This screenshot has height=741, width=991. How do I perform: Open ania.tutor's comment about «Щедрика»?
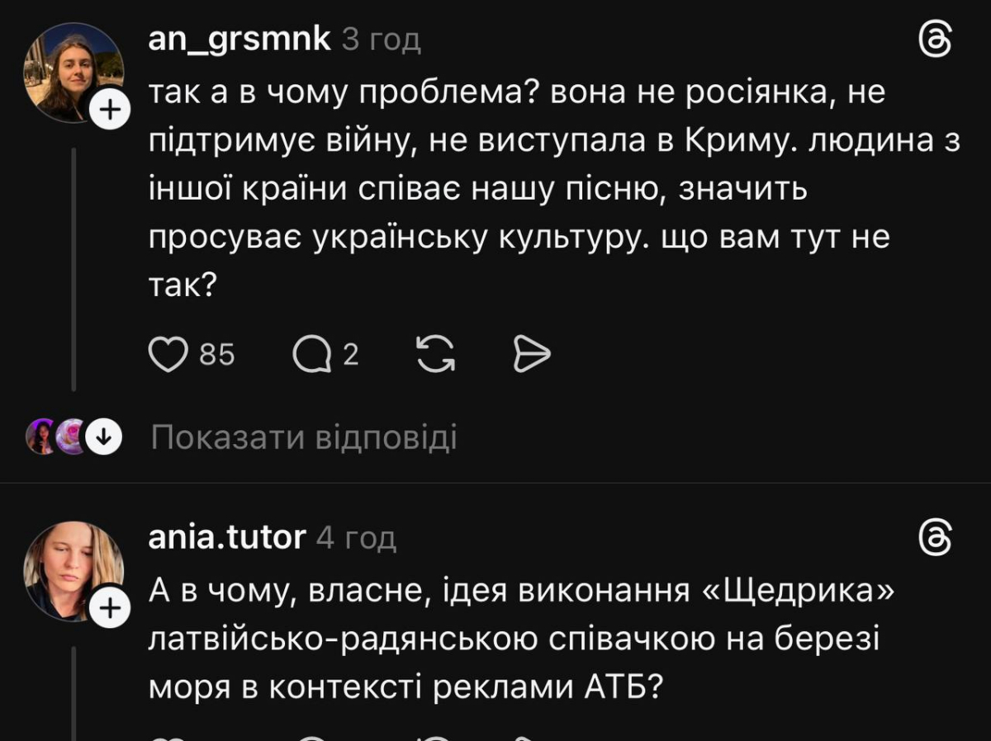[520, 638]
